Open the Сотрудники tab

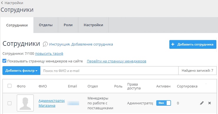point(17,25)
